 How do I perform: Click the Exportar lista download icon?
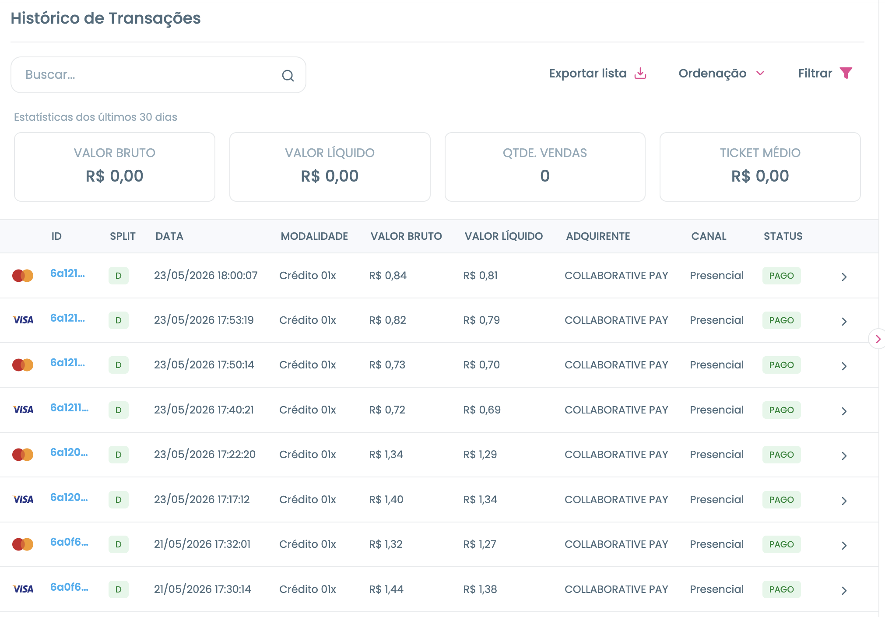click(x=640, y=73)
